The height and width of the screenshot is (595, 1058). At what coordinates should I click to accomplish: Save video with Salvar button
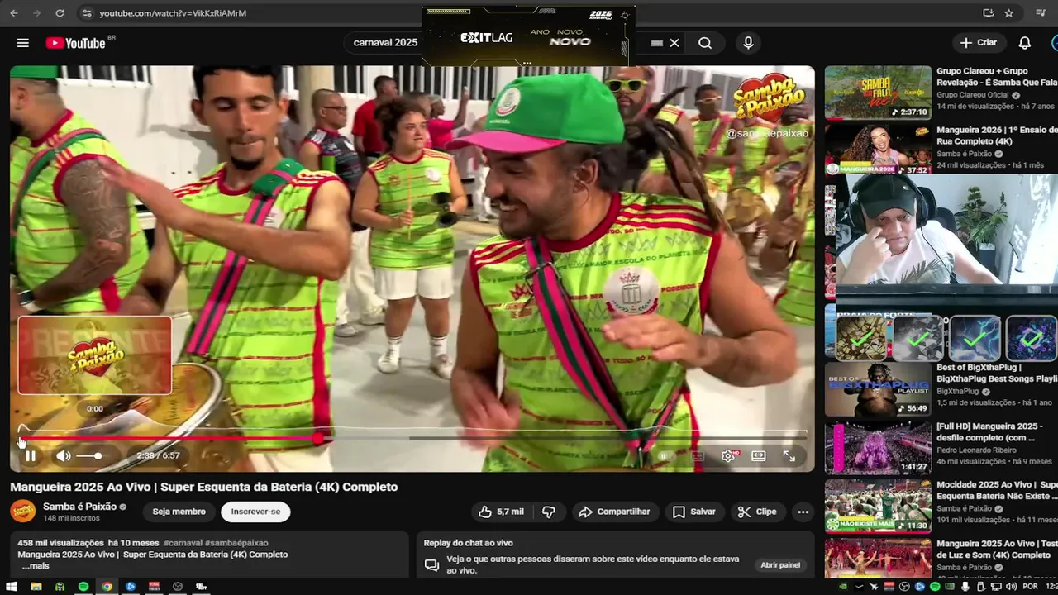tap(694, 512)
